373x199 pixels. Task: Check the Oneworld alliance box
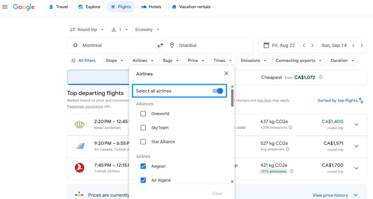click(x=143, y=114)
